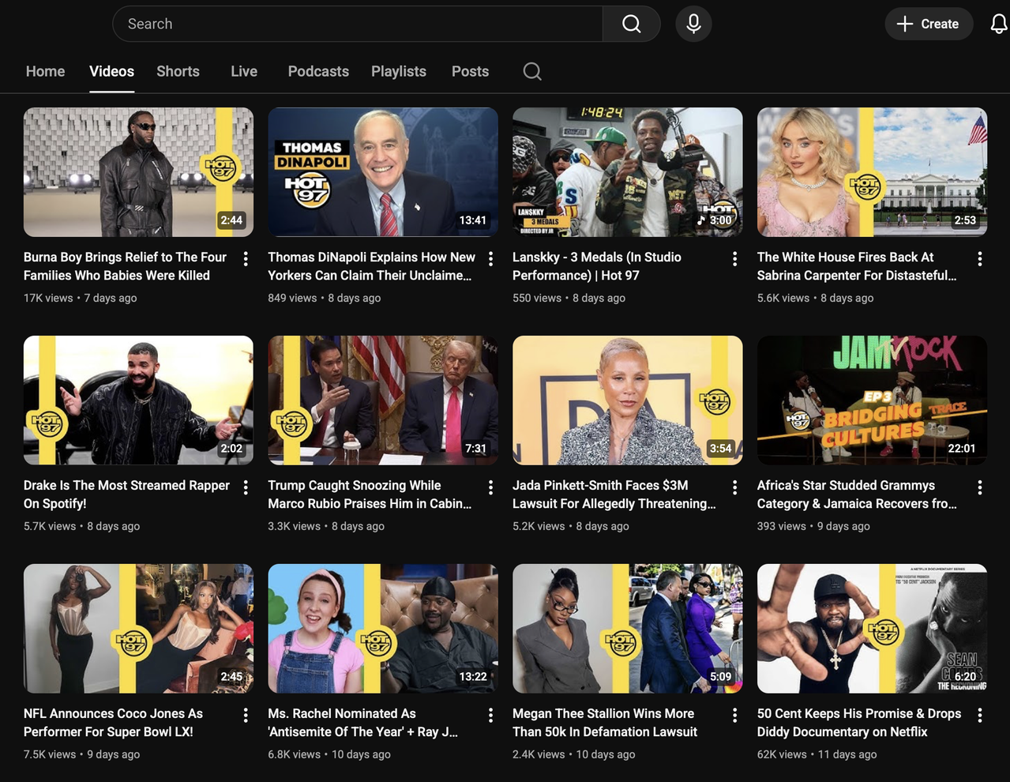Open title 'Lanskky - 3 Medals (In Studio Performance)'
This screenshot has height=782, width=1010.
click(x=596, y=266)
